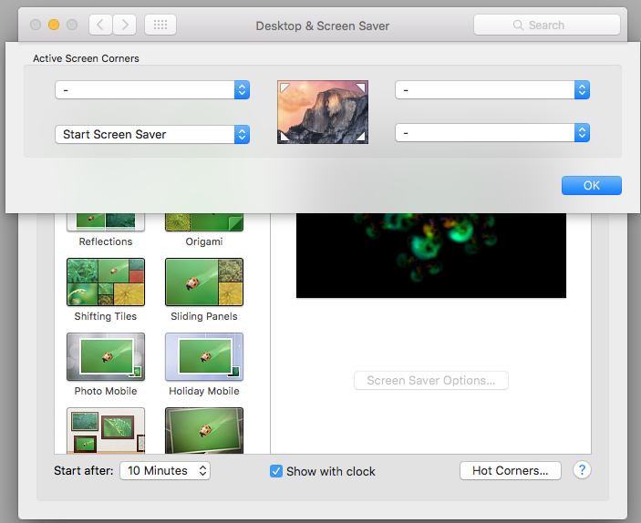Confirm hot corners with OK button
The height and width of the screenshot is (523, 641).
click(592, 186)
